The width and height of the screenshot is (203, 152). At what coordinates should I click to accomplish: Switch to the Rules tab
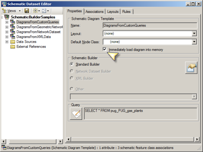coord(126,12)
